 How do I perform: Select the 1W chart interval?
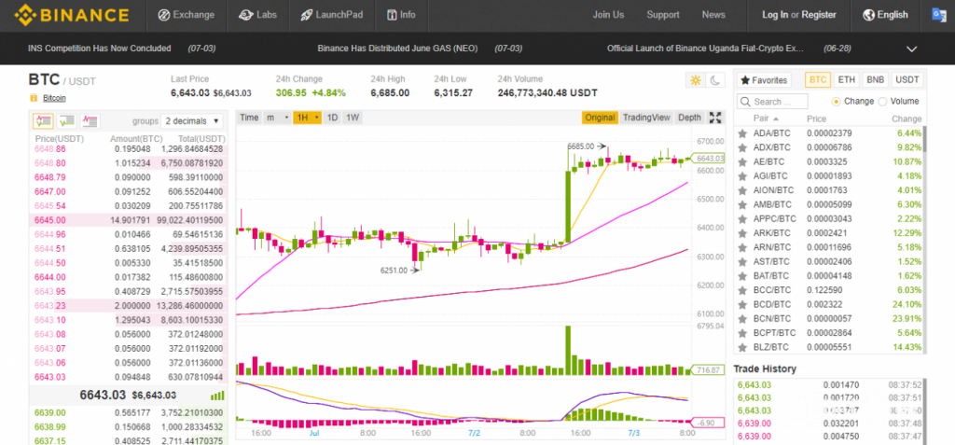pyautogui.click(x=353, y=118)
